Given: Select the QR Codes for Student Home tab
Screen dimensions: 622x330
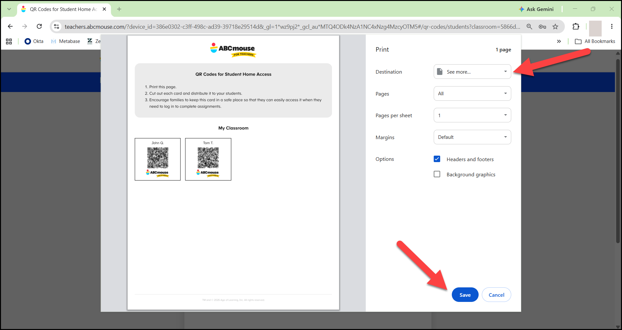Looking at the screenshot, I should [x=64, y=9].
